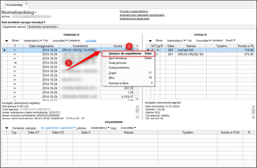Click the X mark in InsCard SA row
The height and width of the screenshot is (168, 257).
coord(153,50)
